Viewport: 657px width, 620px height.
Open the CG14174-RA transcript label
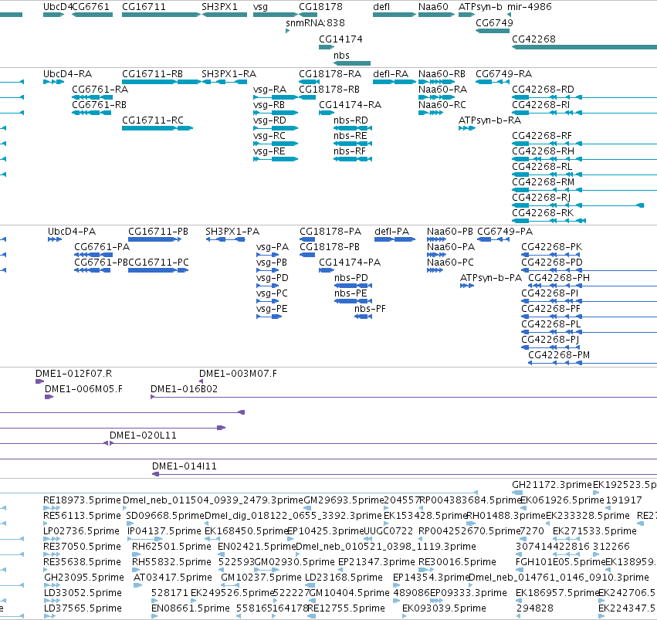351,105
